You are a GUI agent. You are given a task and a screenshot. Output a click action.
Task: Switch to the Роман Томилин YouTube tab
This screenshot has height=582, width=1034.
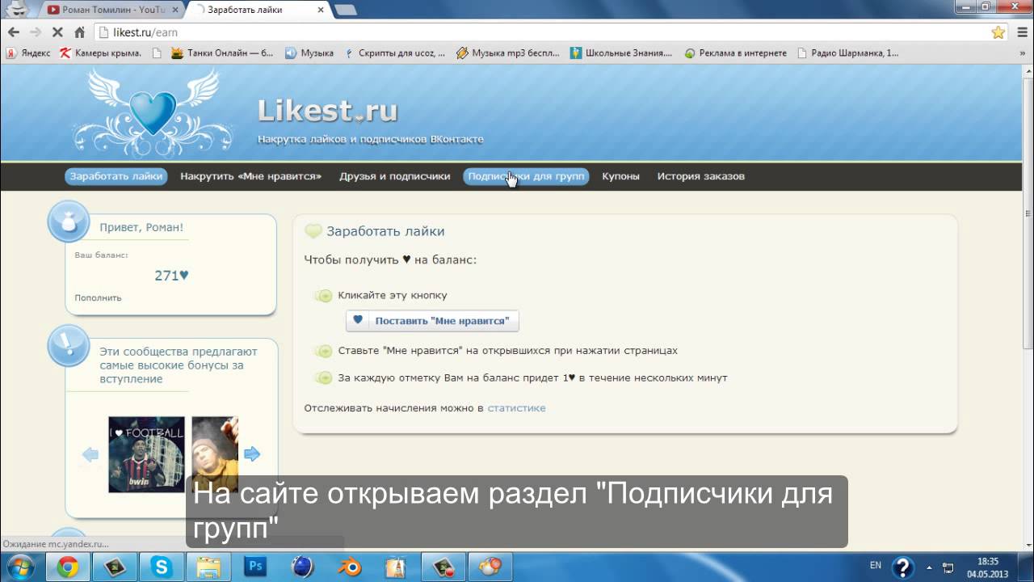coord(111,10)
